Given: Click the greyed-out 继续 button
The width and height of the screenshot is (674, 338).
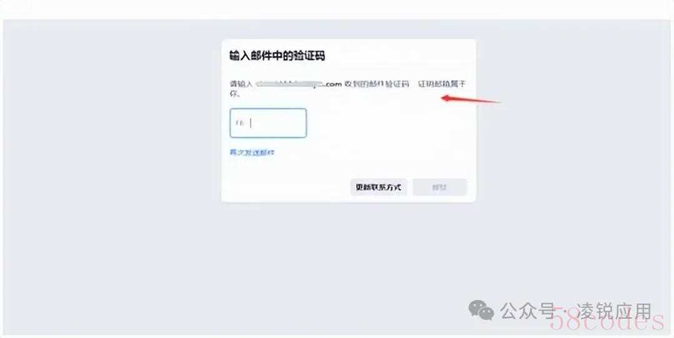Looking at the screenshot, I should (440, 187).
